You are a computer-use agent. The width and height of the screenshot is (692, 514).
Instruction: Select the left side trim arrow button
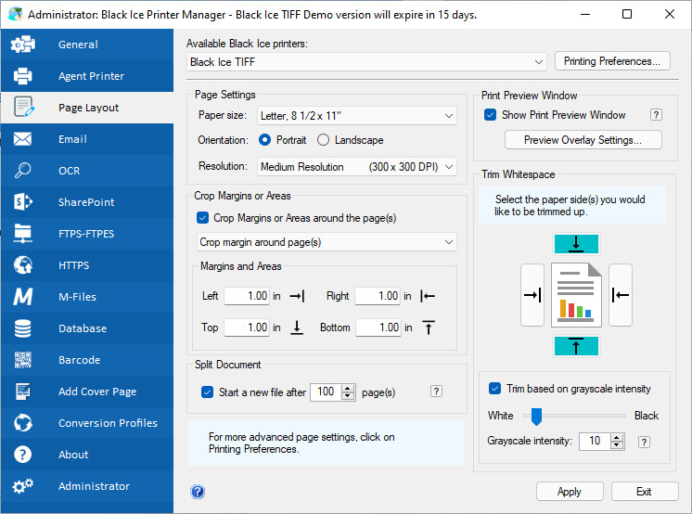532,295
